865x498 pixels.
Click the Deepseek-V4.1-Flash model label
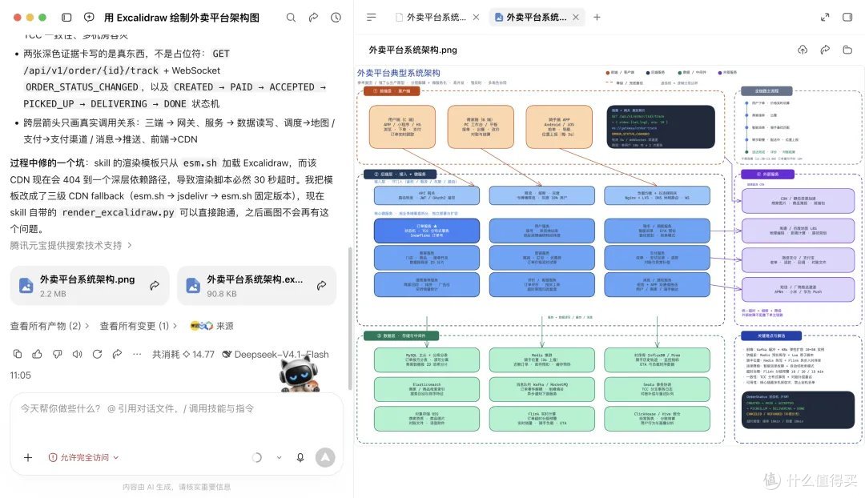pyautogui.click(x=276, y=354)
